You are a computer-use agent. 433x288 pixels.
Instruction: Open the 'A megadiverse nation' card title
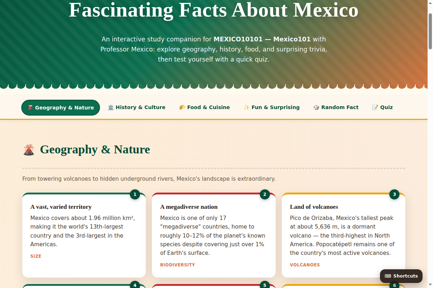coord(189,207)
